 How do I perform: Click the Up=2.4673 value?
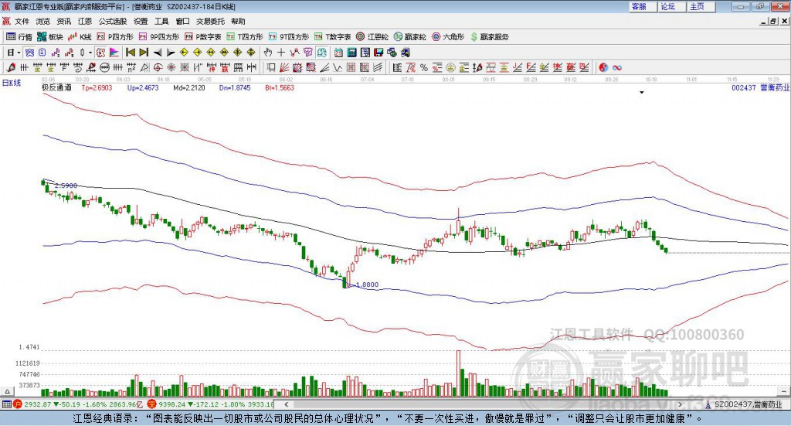pos(143,87)
